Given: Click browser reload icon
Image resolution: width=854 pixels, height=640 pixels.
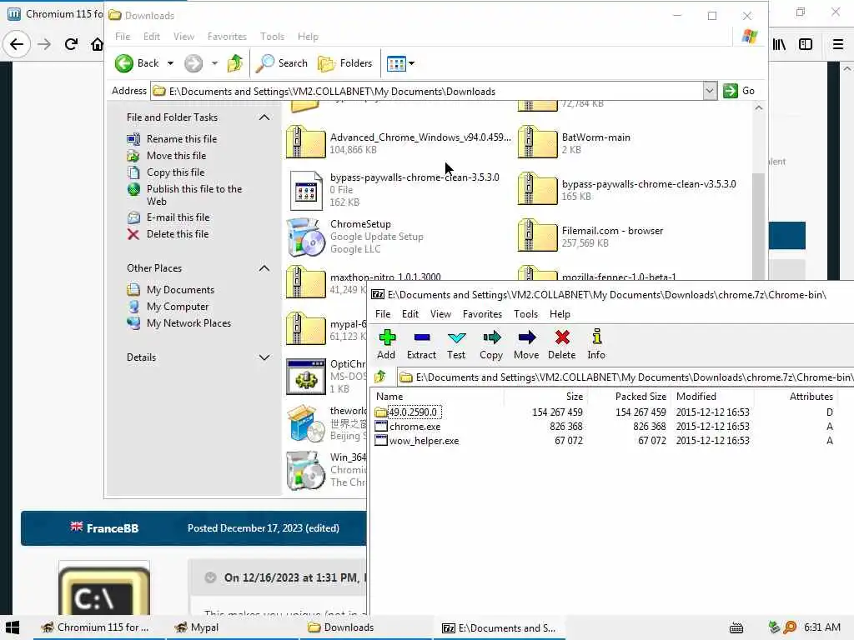Looking at the screenshot, I should pos(71,44).
